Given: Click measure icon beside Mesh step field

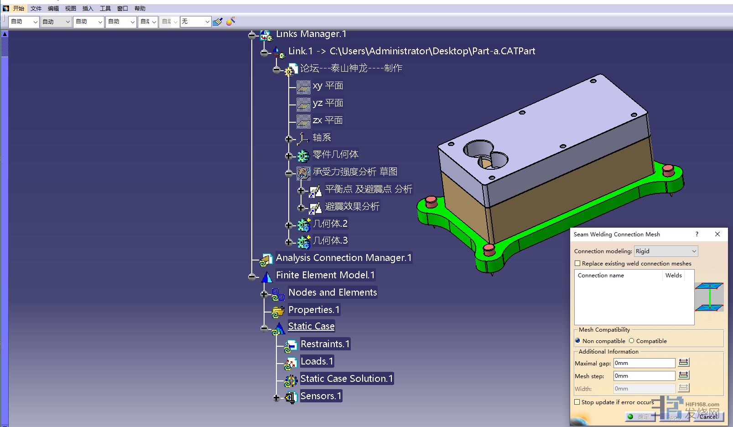Looking at the screenshot, I should pos(683,375).
